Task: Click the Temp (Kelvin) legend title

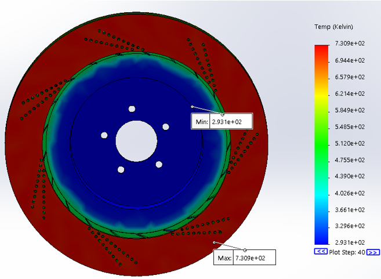Action: (333, 27)
